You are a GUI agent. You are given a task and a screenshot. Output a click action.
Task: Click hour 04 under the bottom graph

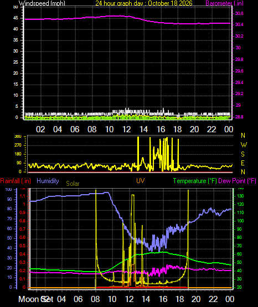pos(61,299)
